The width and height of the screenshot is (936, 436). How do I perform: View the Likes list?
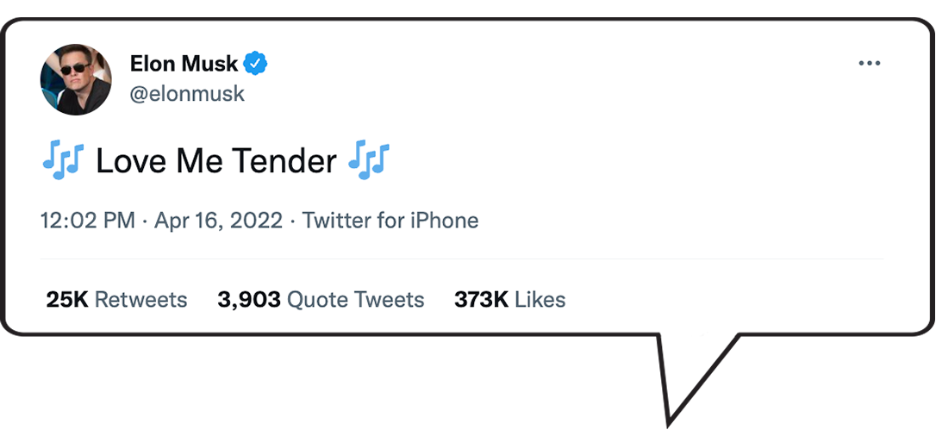pyautogui.click(x=540, y=300)
